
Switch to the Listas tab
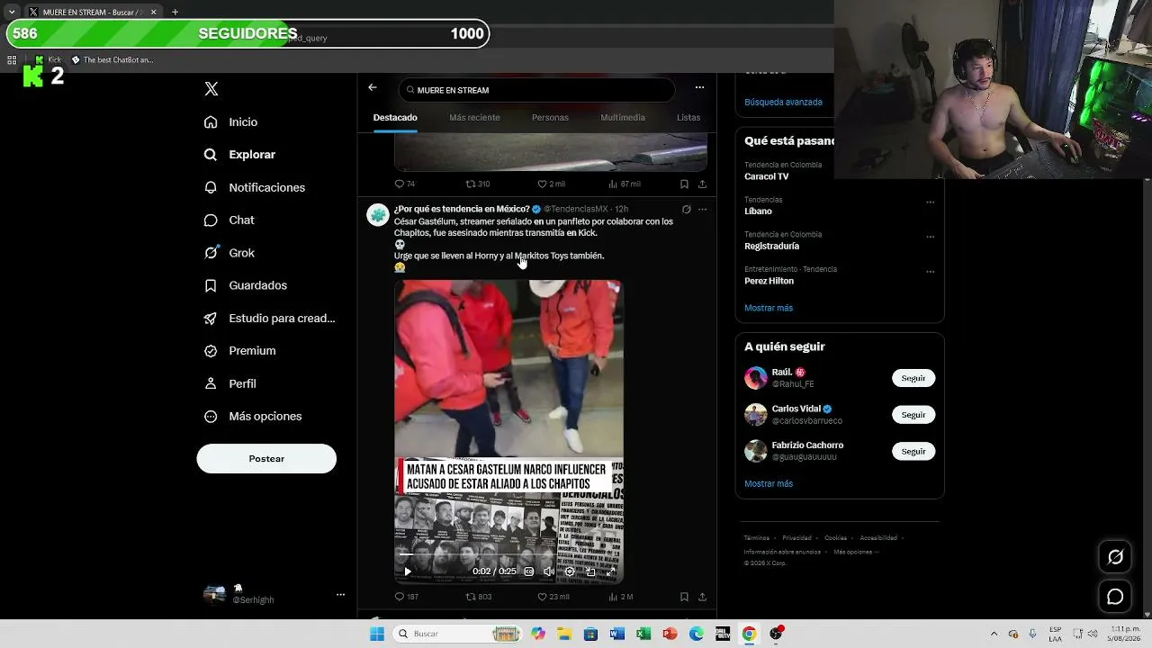(x=688, y=118)
